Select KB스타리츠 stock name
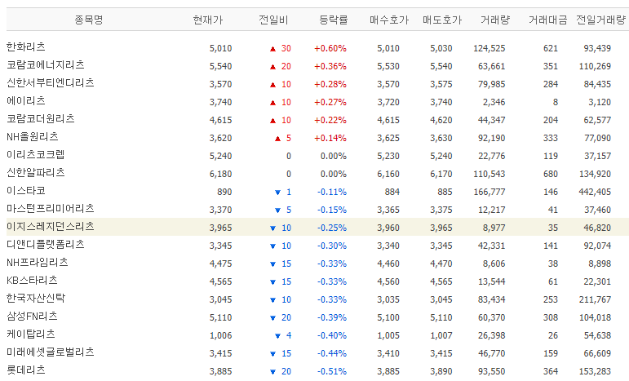This screenshot has height=381, width=629. pyautogui.click(x=32, y=281)
